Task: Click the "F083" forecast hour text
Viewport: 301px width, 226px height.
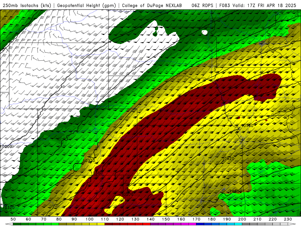Action: [x=225, y=6]
